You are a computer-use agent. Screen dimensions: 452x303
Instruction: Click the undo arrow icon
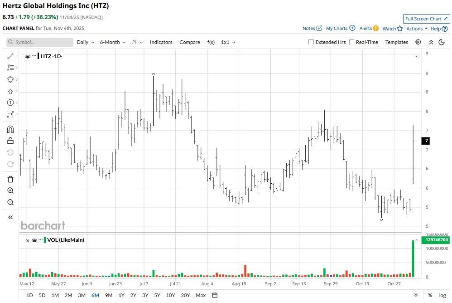(10, 152)
